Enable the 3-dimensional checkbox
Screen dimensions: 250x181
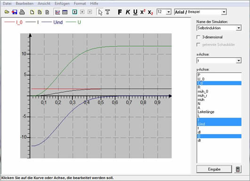[198, 37]
